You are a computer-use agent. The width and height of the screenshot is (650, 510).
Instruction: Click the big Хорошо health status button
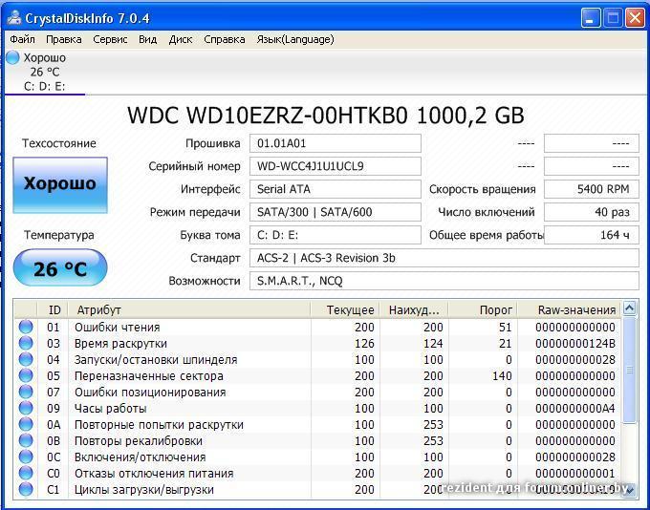click(x=60, y=184)
